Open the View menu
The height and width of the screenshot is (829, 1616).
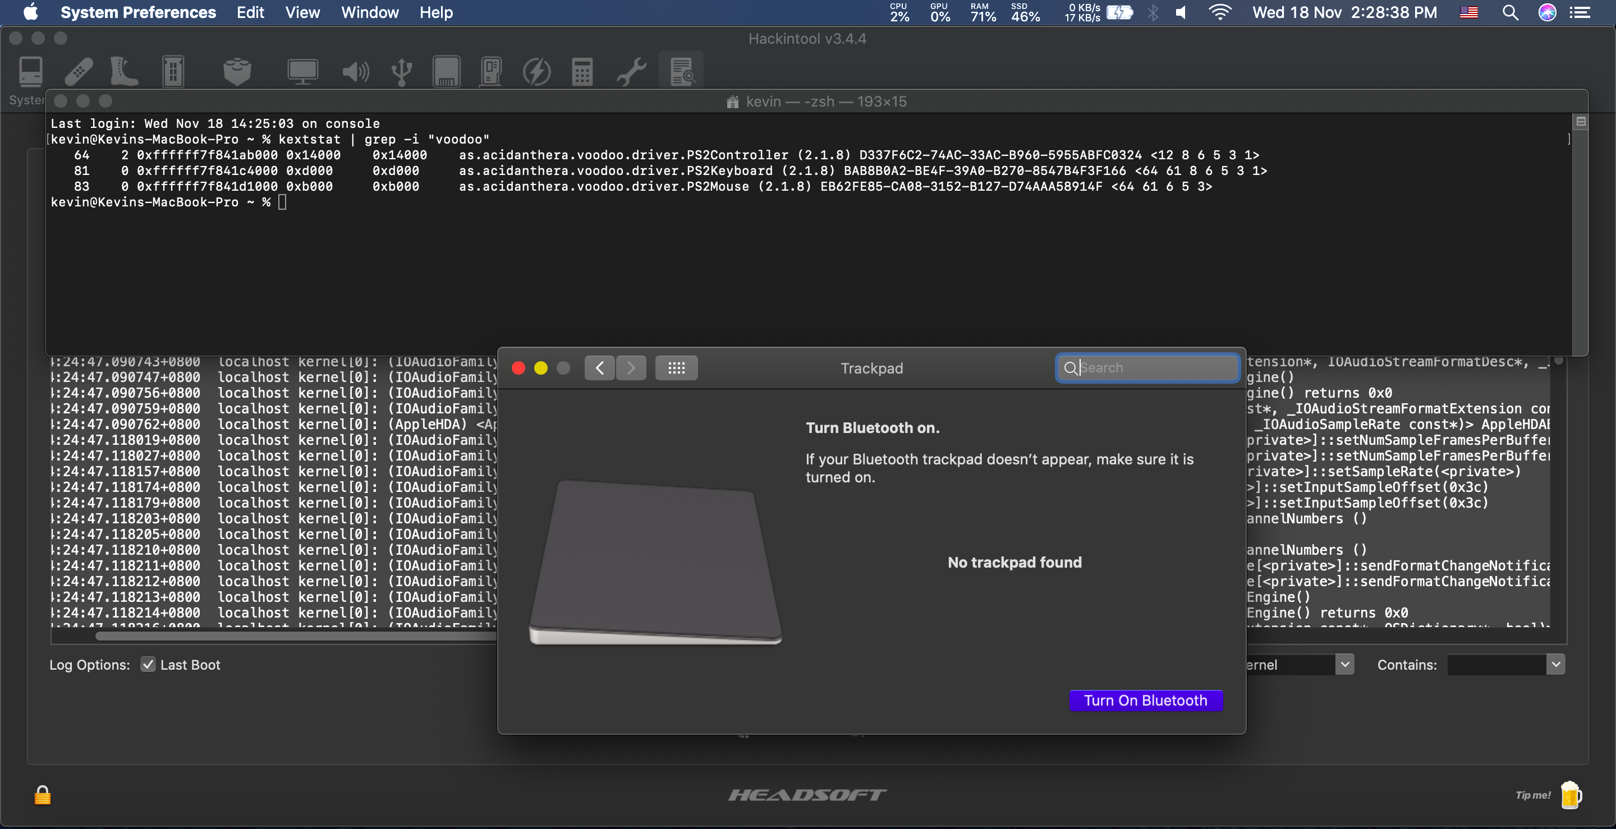[x=302, y=12]
